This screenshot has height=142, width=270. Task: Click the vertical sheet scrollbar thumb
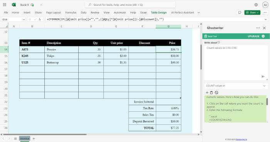(x=201, y=57)
